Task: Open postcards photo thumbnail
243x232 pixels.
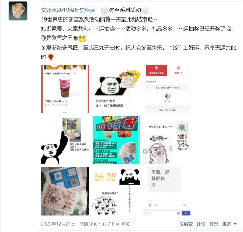Action: tap(65, 191)
